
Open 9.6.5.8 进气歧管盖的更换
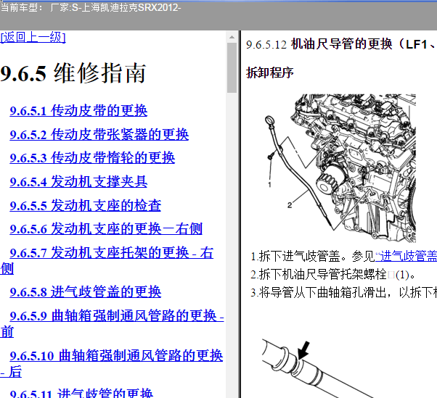85,292
